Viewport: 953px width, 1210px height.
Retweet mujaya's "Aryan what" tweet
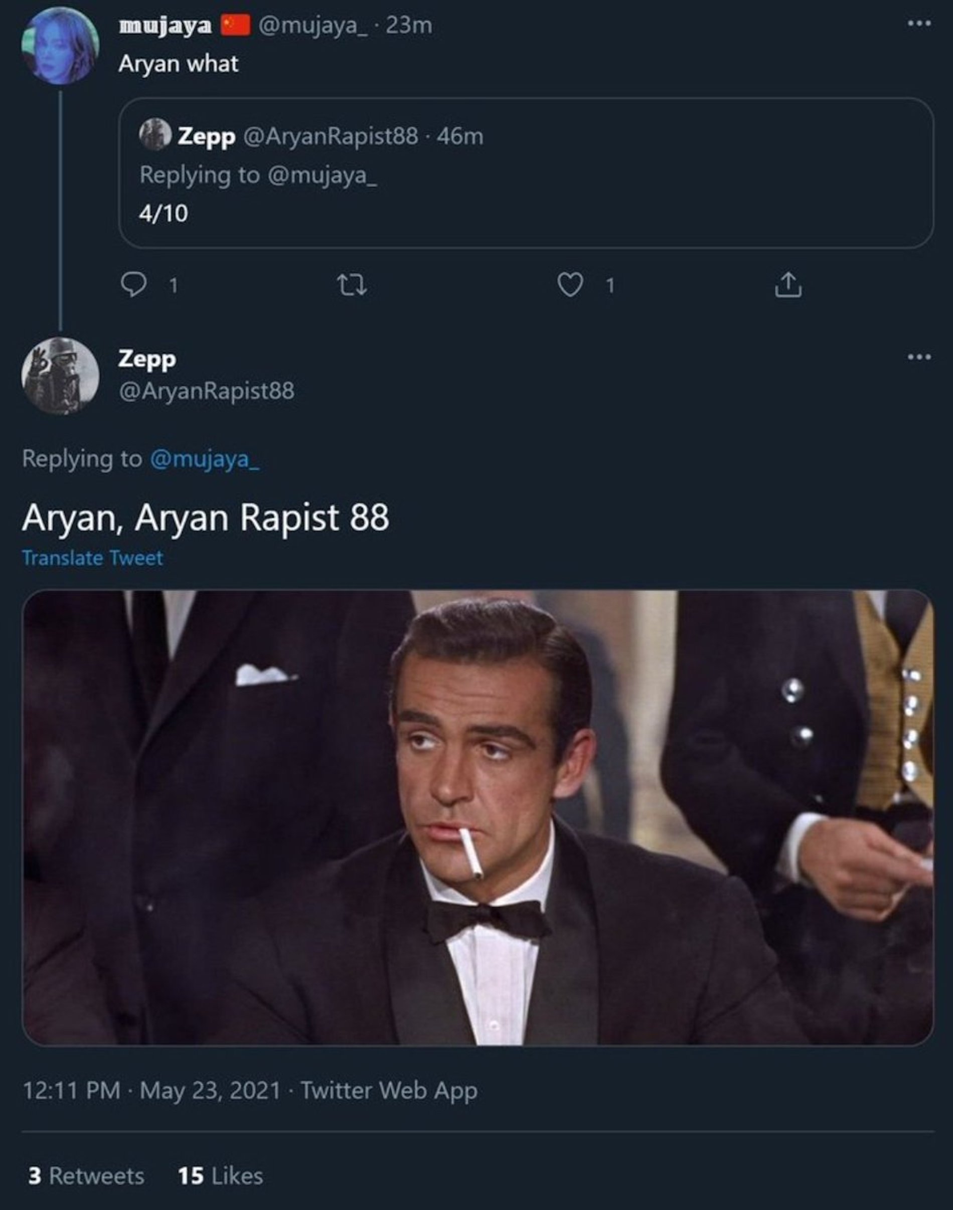pyautogui.click(x=353, y=285)
